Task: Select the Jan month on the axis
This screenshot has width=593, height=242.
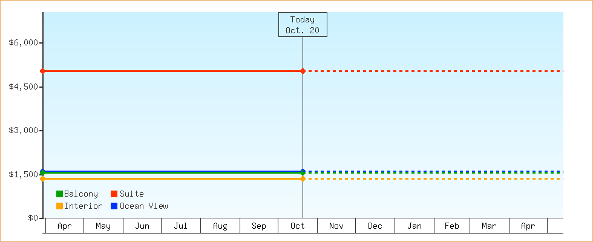Action: point(414,226)
